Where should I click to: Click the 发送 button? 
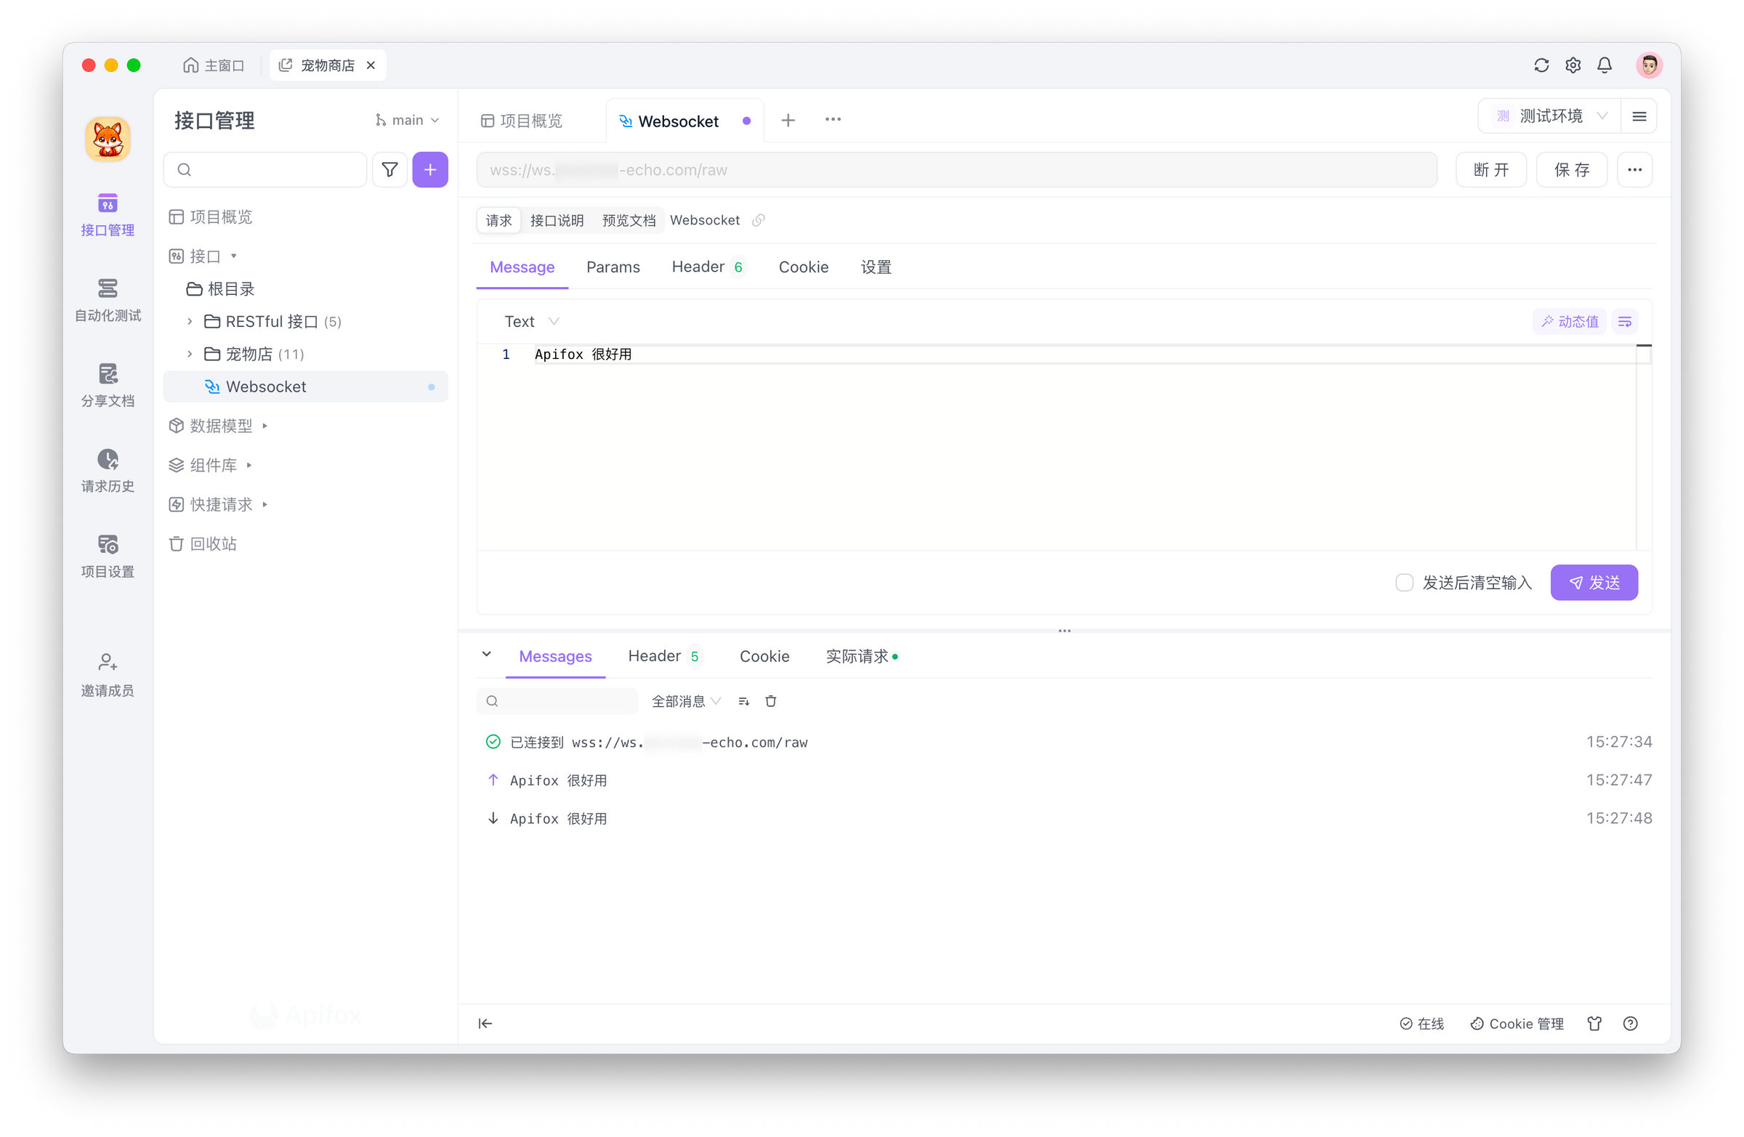pyautogui.click(x=1594, y=583)
